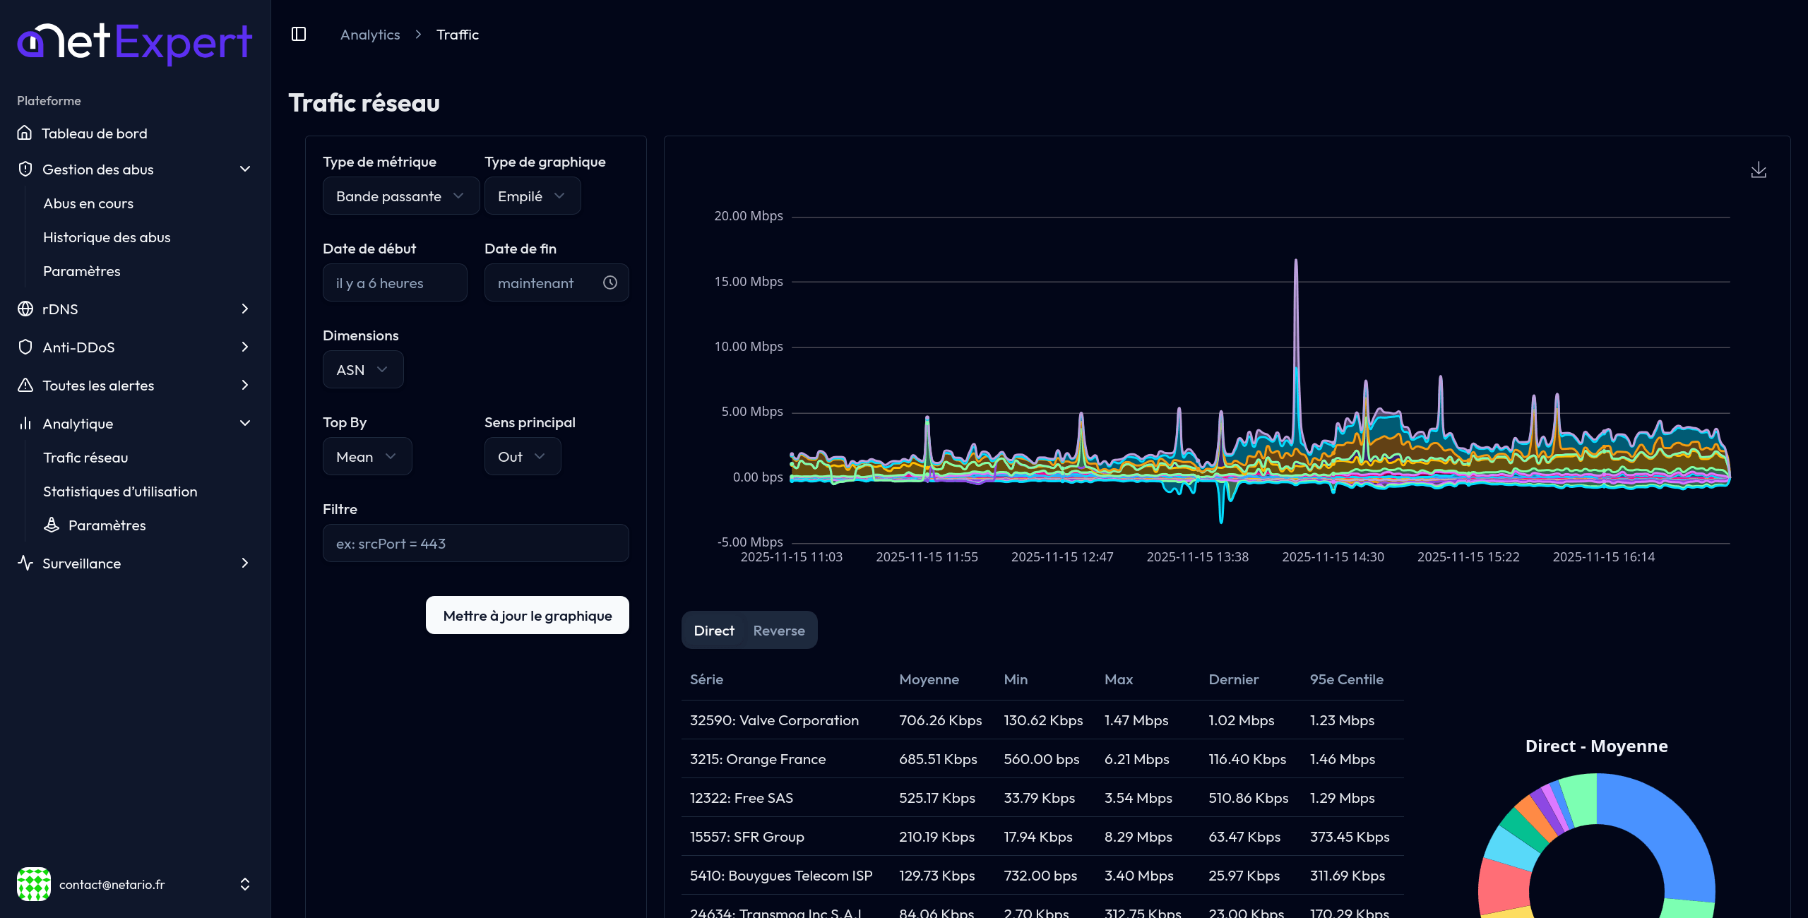Collapse the Gestion des abus section
This screenshot has width=1808, height=918.
tap(244, 169)
